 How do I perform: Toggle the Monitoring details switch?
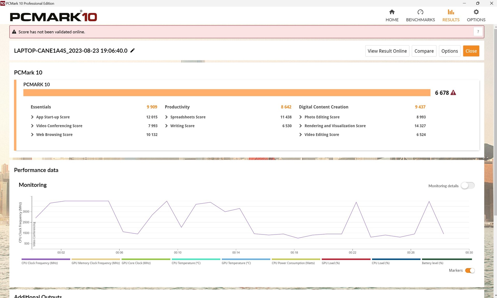468,186
